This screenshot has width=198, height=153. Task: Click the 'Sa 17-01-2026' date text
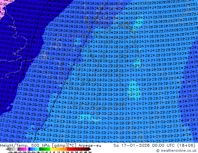[x=131, y=146]
